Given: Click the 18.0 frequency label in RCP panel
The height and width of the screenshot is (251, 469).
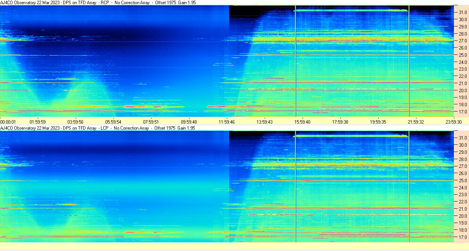Looking at the screenshot, I should coord(463,105).
